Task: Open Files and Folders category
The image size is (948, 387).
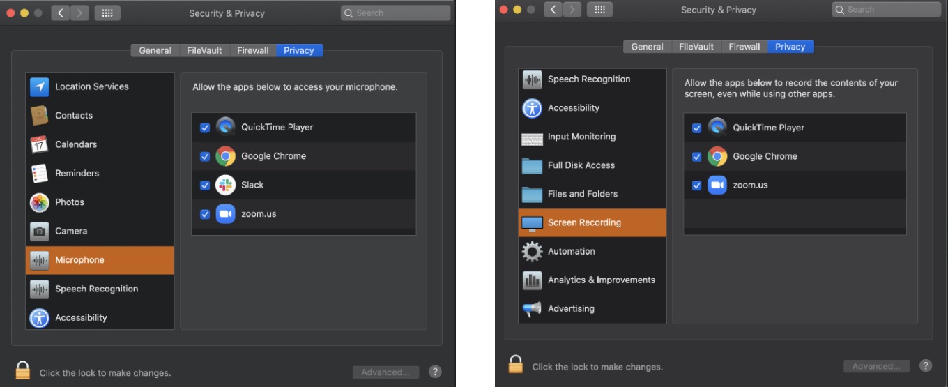Action: pos(592,194)
